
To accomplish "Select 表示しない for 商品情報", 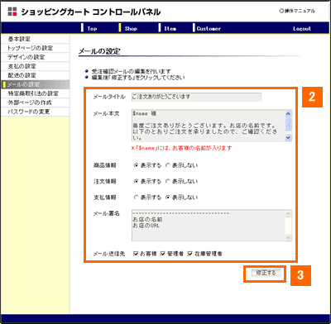I will pos(167,165).
